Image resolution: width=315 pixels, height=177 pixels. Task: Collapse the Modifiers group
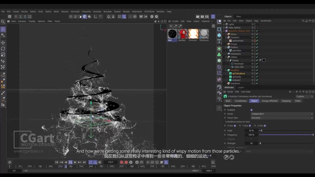(226, 70)
